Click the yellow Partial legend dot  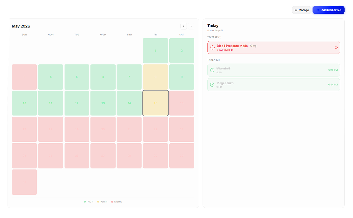pyautogui.click(x=98, y=202)
